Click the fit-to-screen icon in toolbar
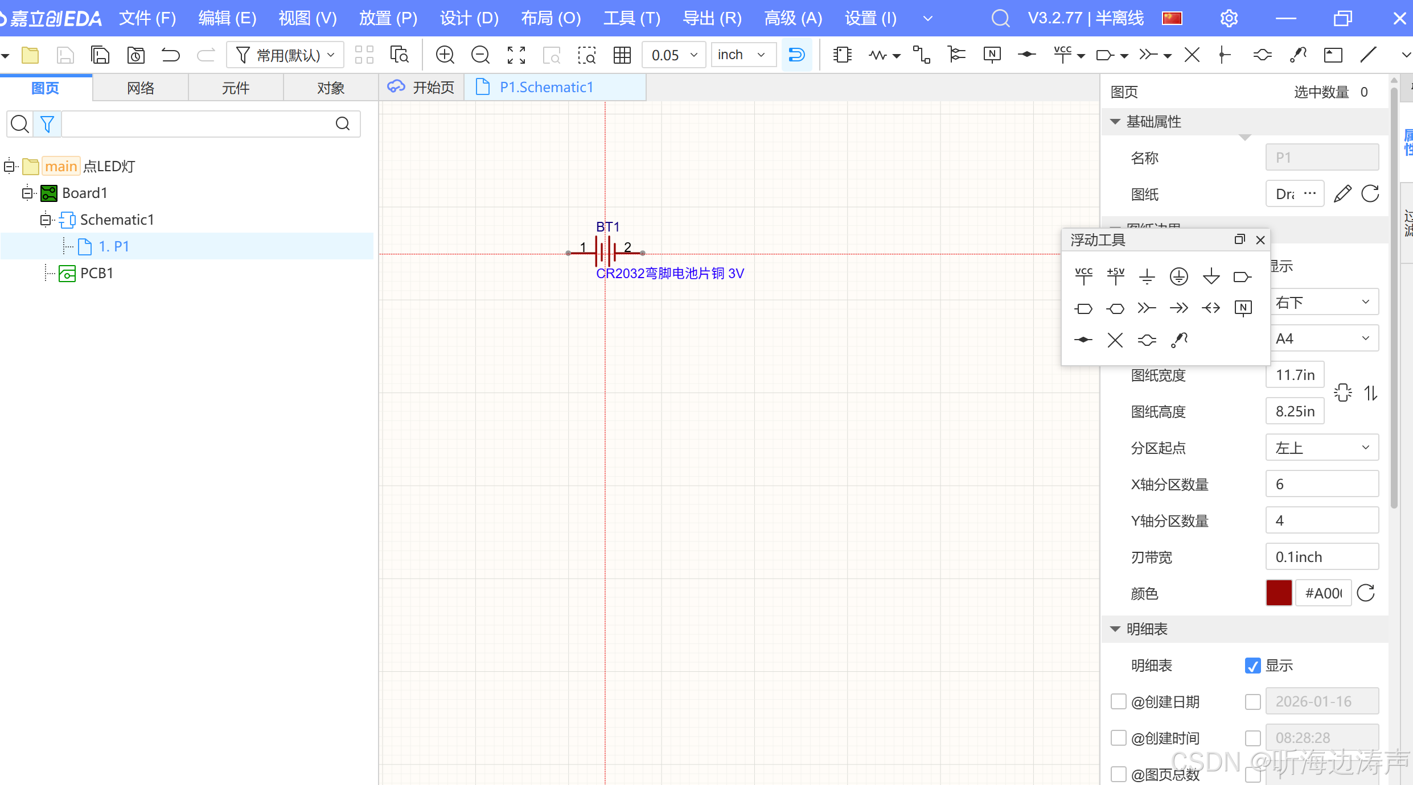1413x785 pixels. 516,55
